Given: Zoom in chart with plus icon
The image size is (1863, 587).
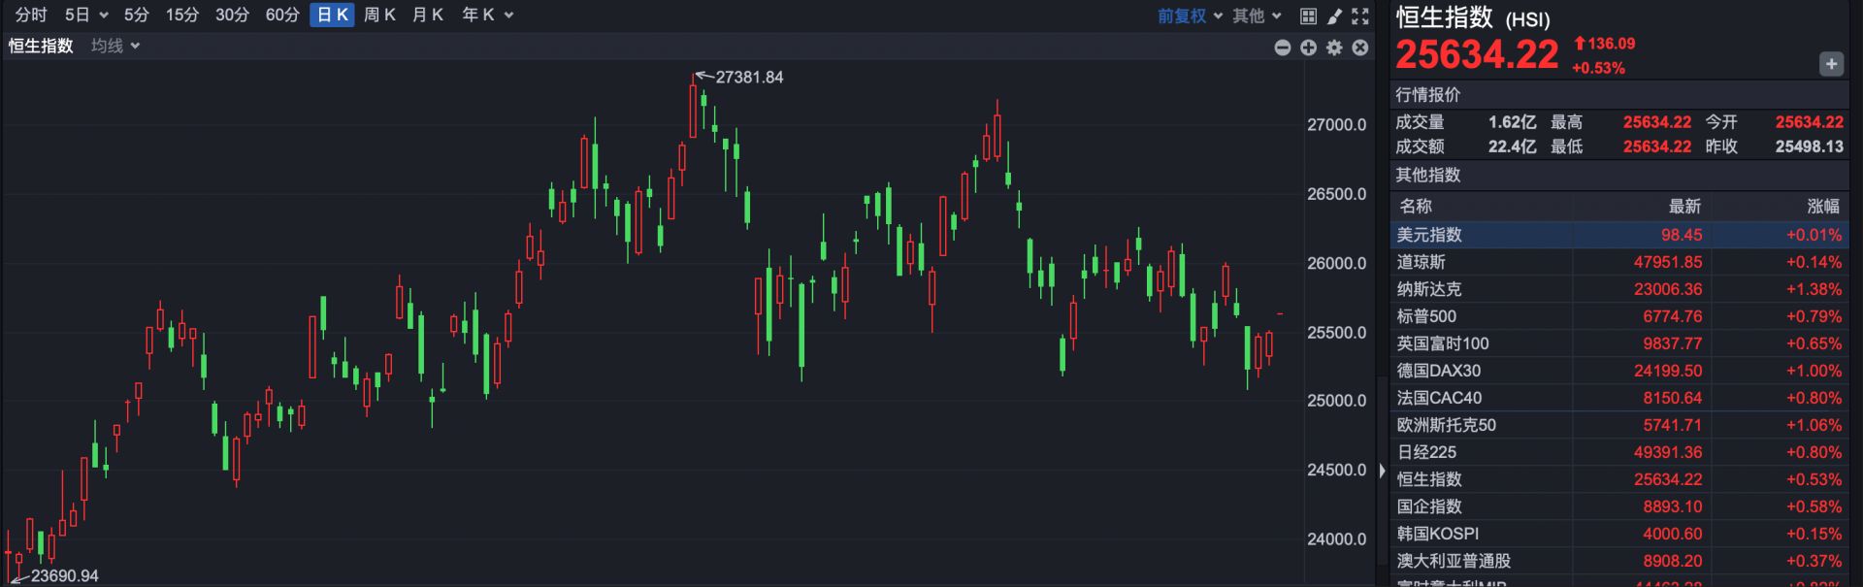Looking at the screenshot, I should 1308,48.
